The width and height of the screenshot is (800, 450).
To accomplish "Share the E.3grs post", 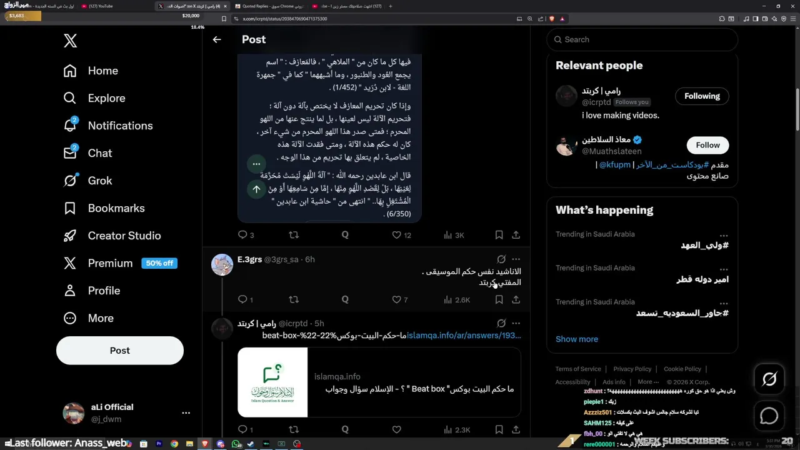I will pos(516,300).
